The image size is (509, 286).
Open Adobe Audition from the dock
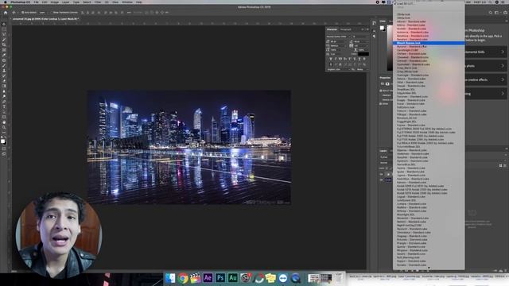coord(233,278)
